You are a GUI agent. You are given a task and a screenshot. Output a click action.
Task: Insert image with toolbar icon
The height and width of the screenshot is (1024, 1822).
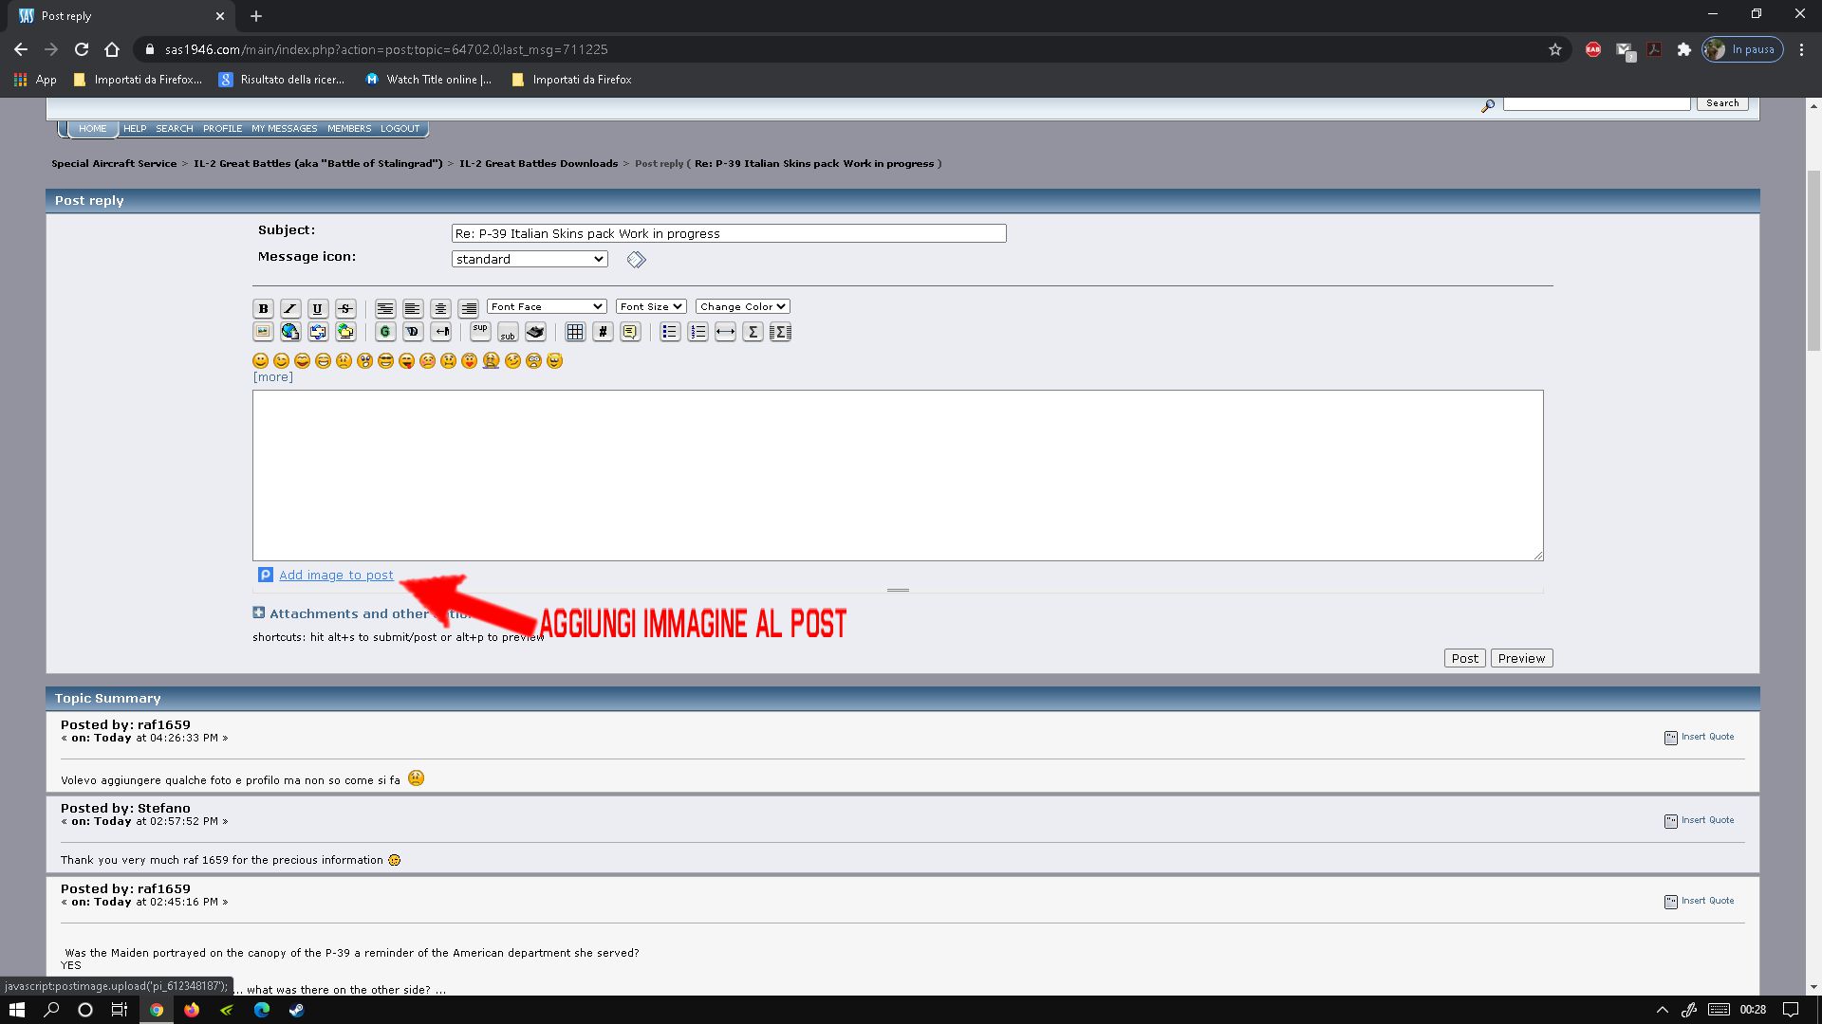(x=263, y=332)
